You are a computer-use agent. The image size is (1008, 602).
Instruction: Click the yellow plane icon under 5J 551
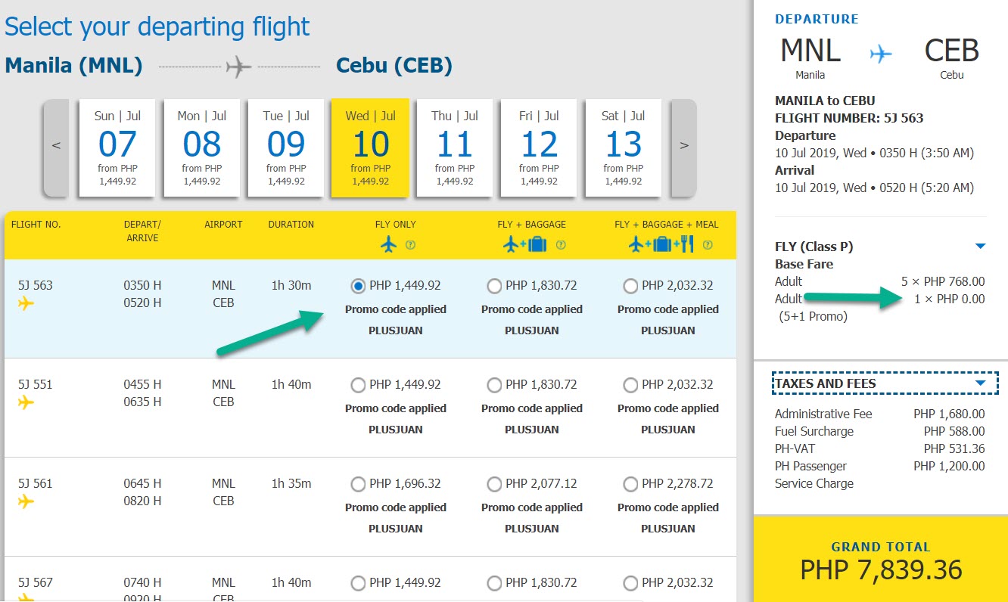coord(26,402)
